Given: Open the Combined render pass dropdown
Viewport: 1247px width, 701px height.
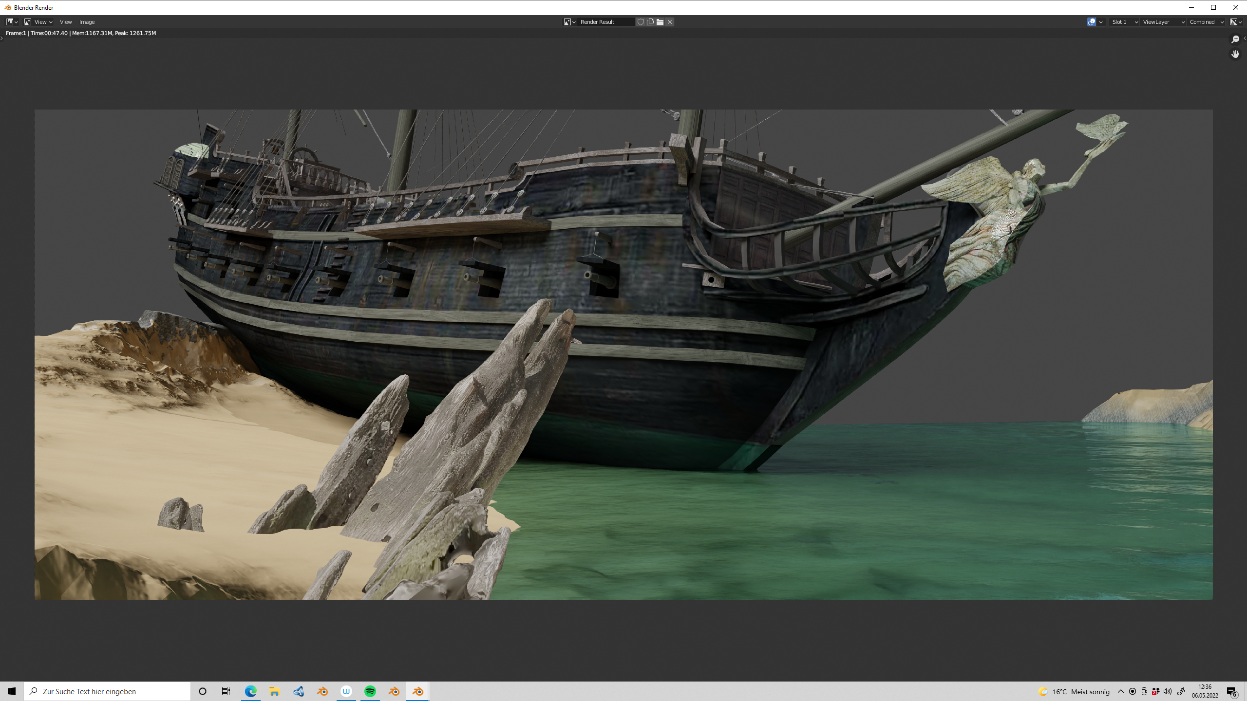Looking at the screenshot, I should point(1206,22).
